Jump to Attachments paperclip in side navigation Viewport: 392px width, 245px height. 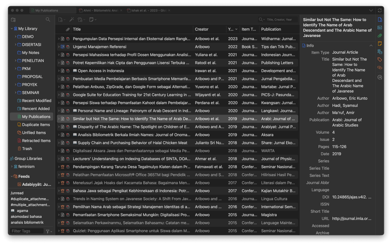tap(380, 36)
